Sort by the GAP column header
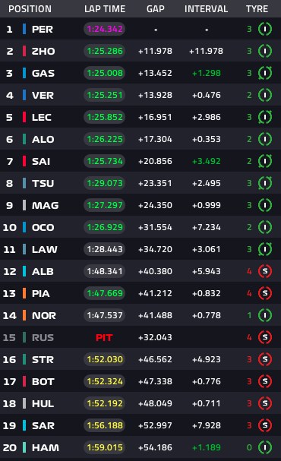The width and height of the screenshot is (281, 461). tap(156, 9)
